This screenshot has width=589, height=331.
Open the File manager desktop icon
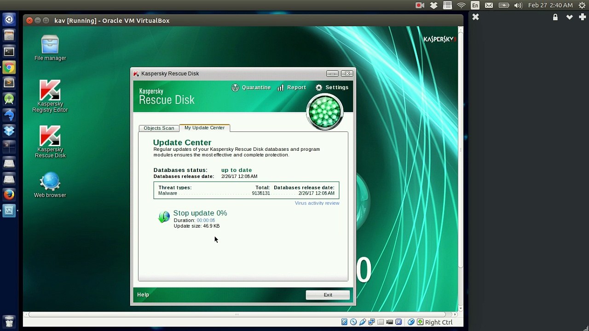(50, 48)
